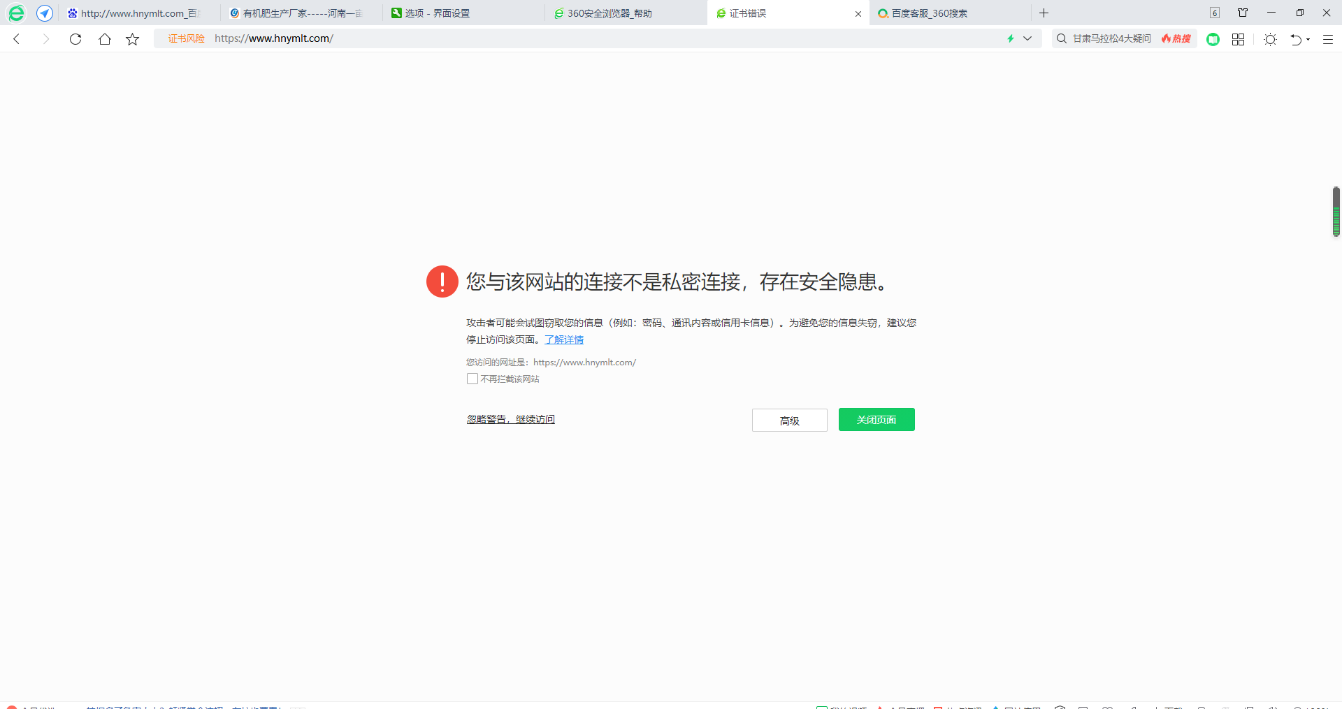Switch to the 有机肥生产厂家 tab
Screen dimensions: 1342x709
click(x=301, y=13)
